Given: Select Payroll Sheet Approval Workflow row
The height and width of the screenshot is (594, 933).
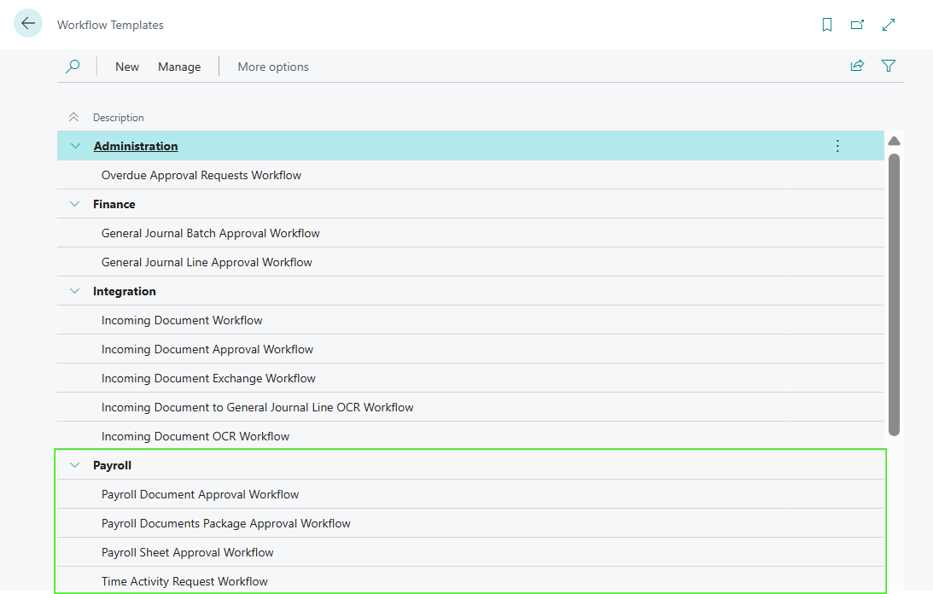Looking at the screenshot, I should point(188,552).
